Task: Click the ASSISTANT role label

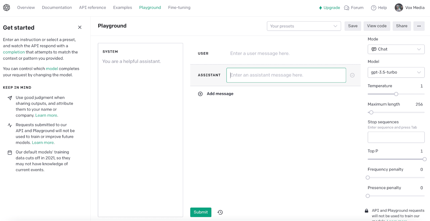Action: [209, 75]
